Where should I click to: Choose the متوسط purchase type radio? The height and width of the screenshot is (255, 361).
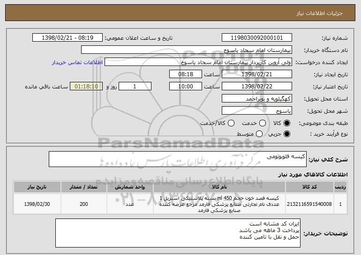pyautogui.click(x=259, y=134)
